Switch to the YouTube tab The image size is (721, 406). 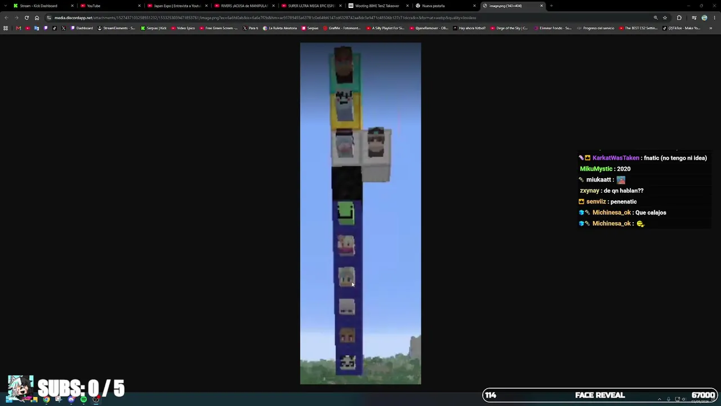coord(110,6)
